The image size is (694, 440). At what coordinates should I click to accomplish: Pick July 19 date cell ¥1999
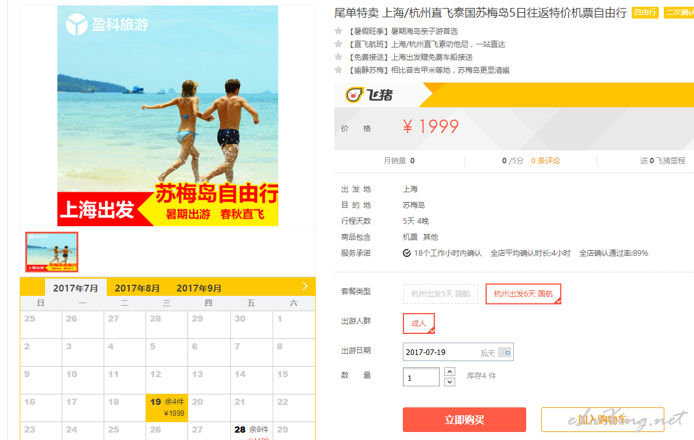(x=167, y=408)
